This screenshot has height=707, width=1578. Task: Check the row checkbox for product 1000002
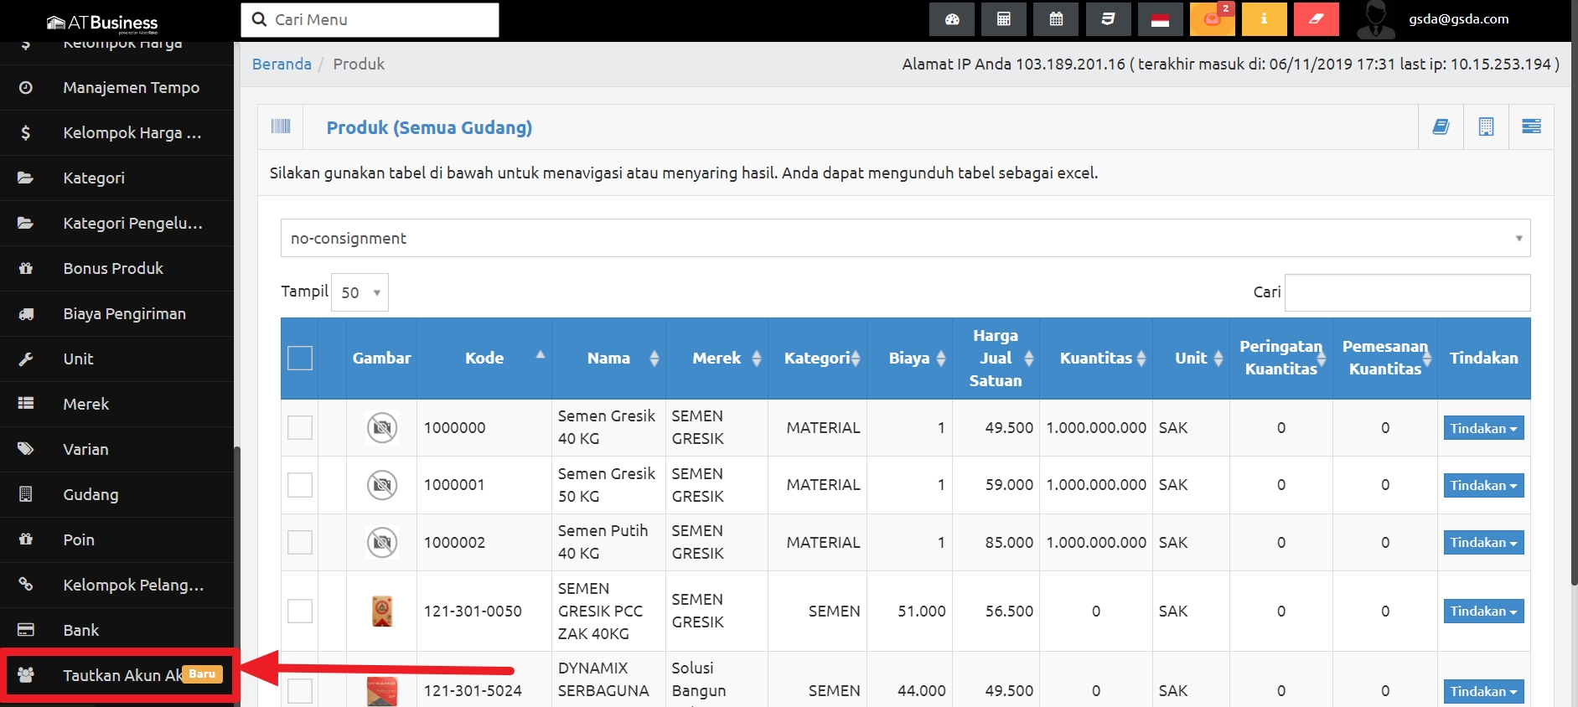click(x=300, y=542)
